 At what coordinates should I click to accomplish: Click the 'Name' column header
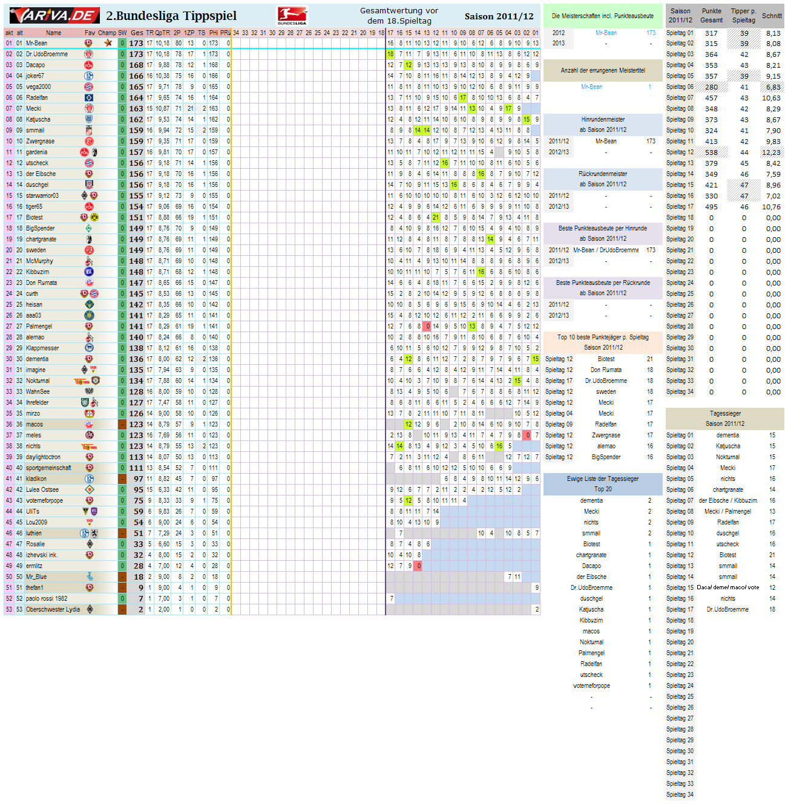[x=54, y=33]
